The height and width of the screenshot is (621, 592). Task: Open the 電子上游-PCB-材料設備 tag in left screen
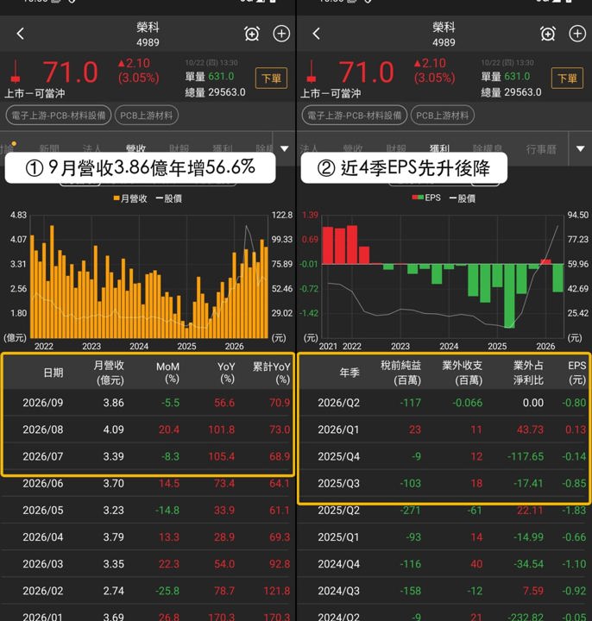point(59,116)
